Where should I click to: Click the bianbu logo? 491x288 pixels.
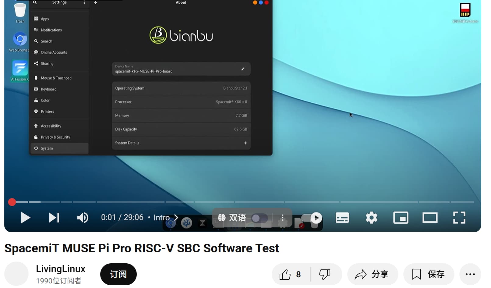[x=181, y=35]
